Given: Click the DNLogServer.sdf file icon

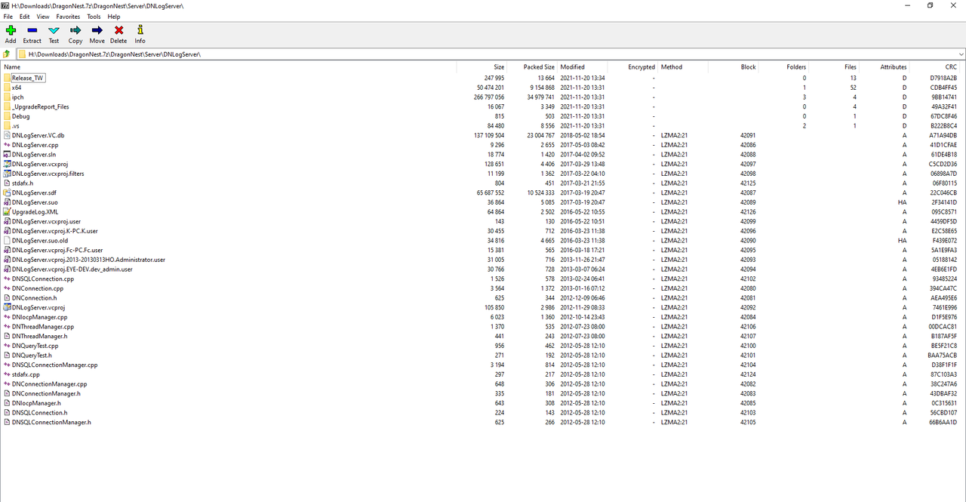Looking at the screenshot, I should [7, 192].
